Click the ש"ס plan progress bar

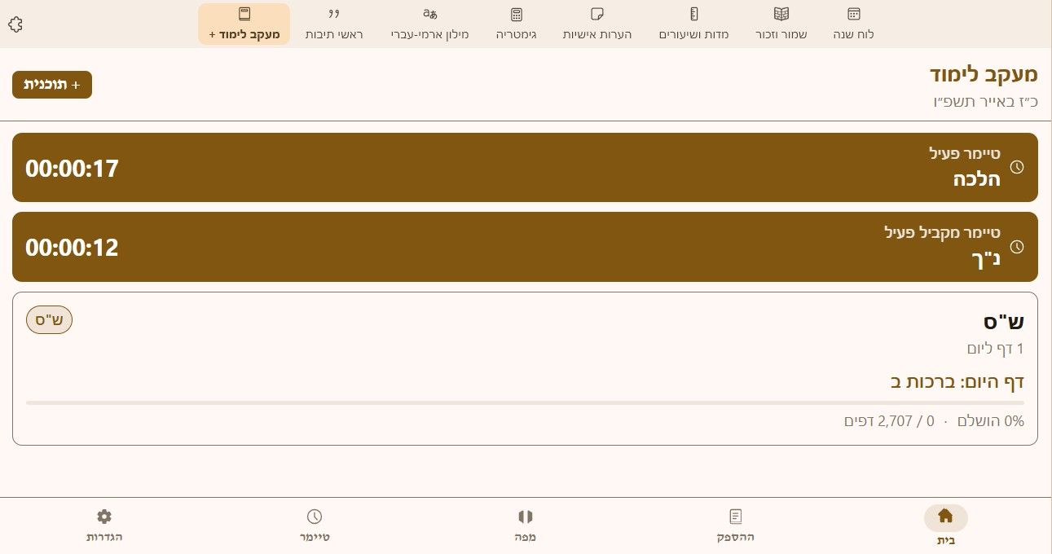click(526, 402)
